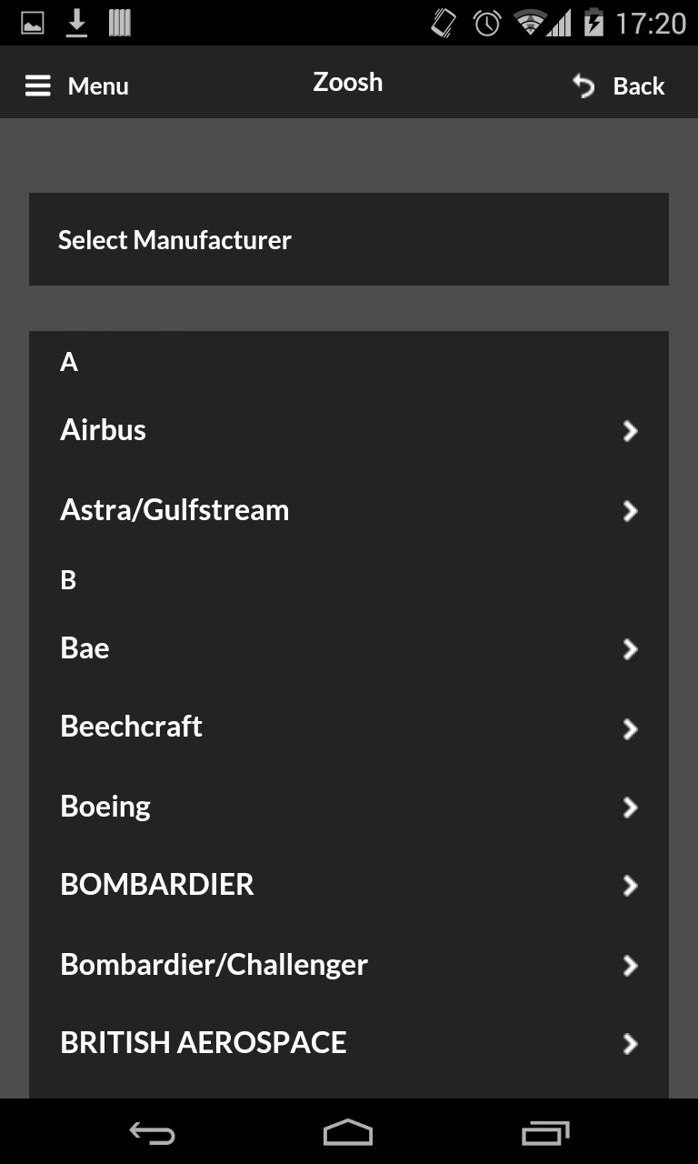The image size is (698, 1164).
Task: Tap the Back arrow icon
Action: click(x=583, y=86)
